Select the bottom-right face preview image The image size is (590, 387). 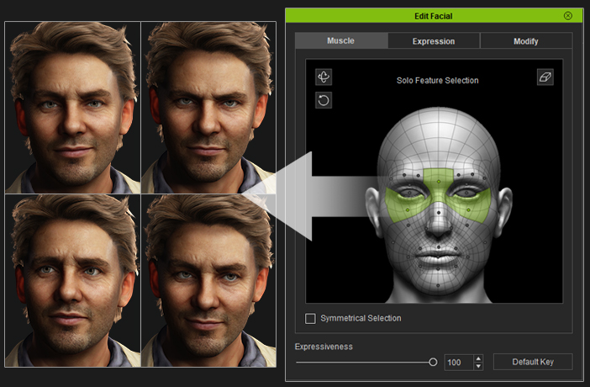click(208, 280)
